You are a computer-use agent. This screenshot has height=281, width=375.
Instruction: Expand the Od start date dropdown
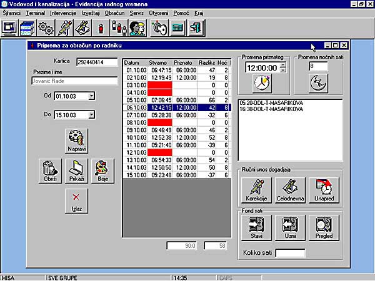[x=91, y=96]
